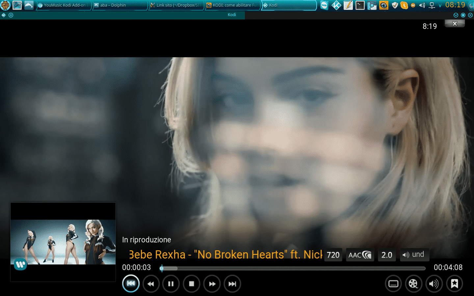Click the AAC audio codec badge
The height and width of the screenshot is (296, 474).
click(360, 255)
